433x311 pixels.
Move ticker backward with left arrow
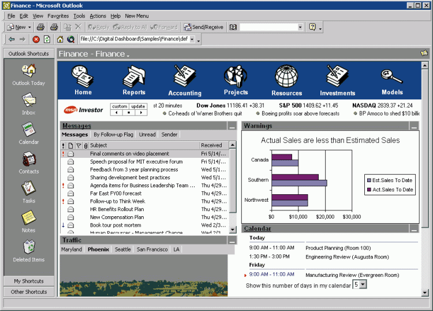117,113
